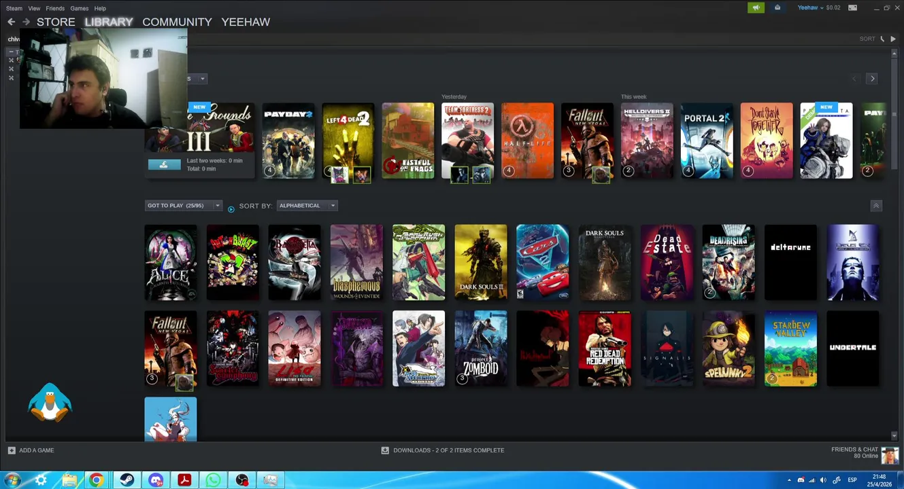Open the Cars 2 game cover

(x=543, y=262)
